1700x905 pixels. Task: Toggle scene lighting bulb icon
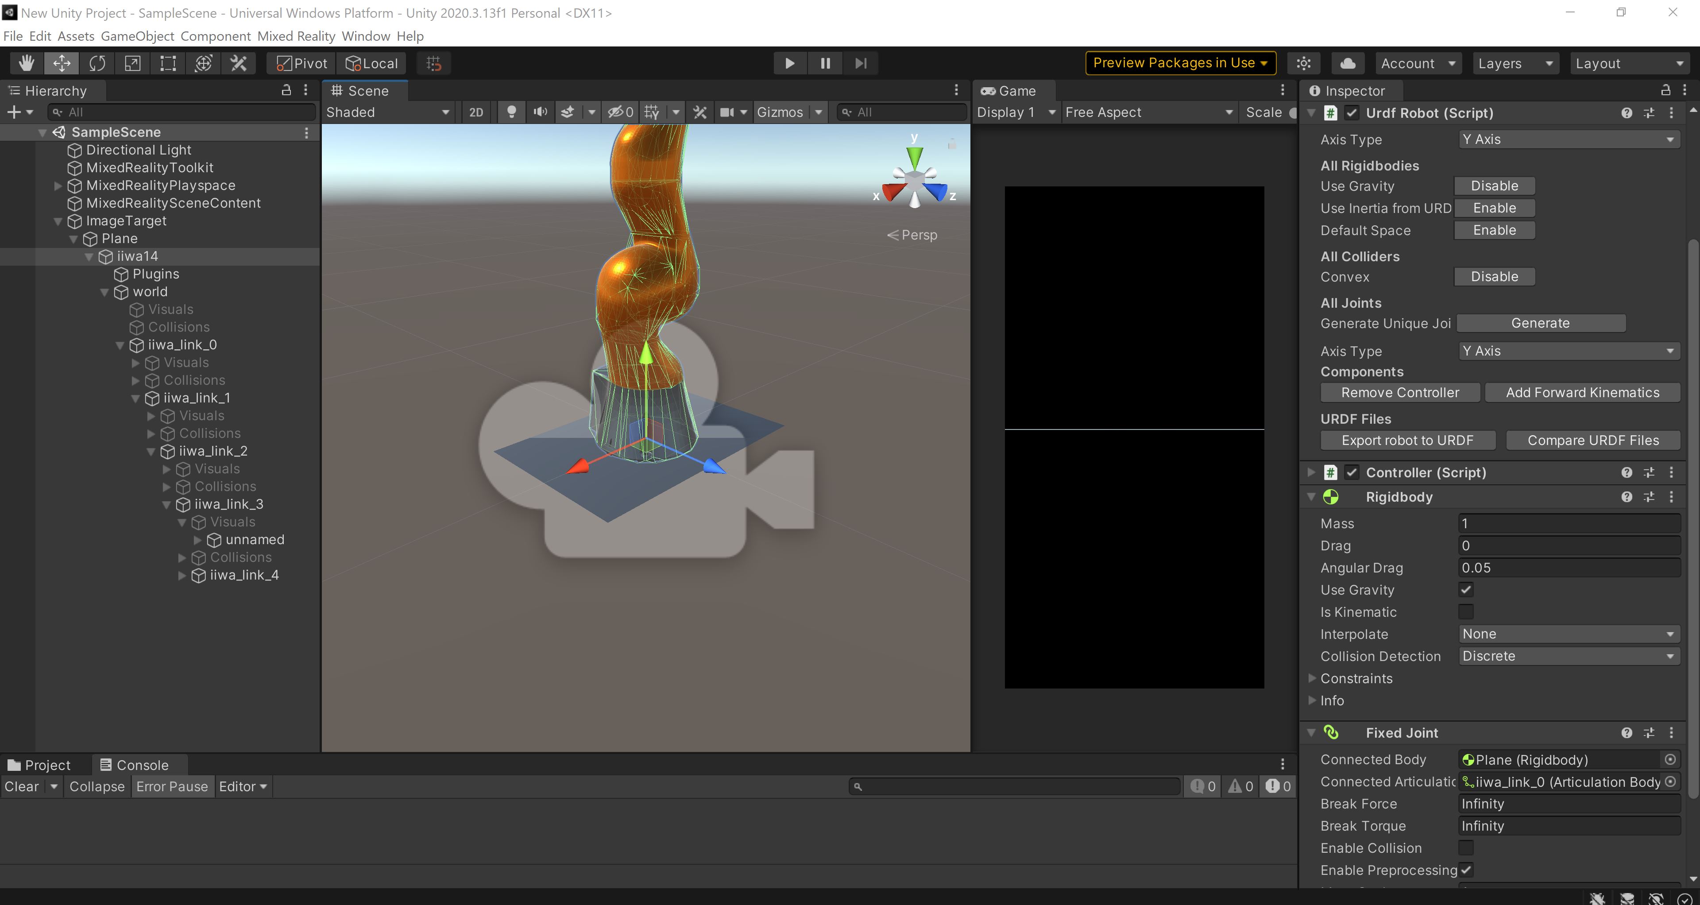[x=511, y=112]
